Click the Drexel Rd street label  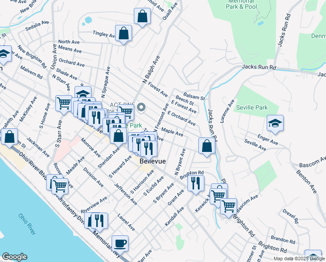[290, 216]
